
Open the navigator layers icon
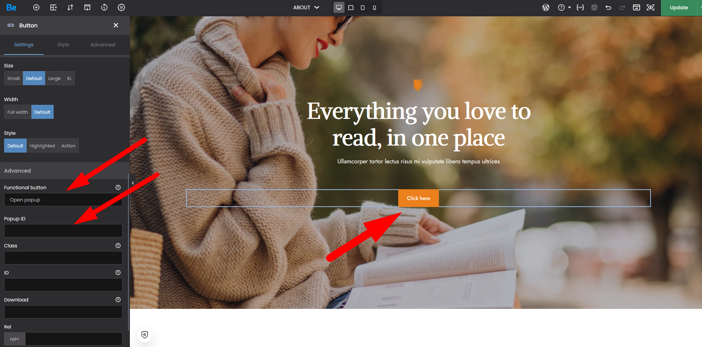pos(594,7)
